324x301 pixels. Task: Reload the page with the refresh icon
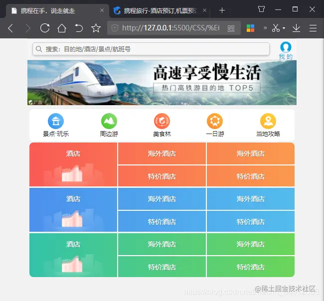click(45, 28)
